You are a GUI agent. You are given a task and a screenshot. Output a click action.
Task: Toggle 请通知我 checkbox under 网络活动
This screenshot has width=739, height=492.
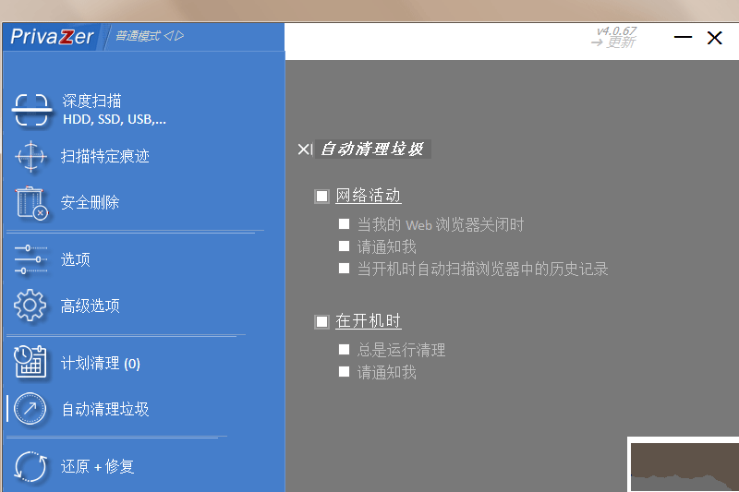pos(344,246)
